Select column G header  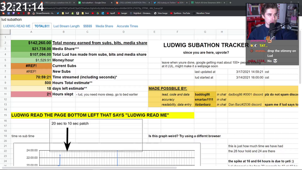click(x=205, y=32)
